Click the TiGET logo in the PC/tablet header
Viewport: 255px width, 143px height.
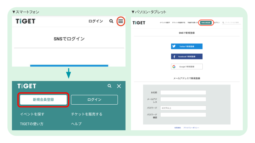tap(139, 23)
